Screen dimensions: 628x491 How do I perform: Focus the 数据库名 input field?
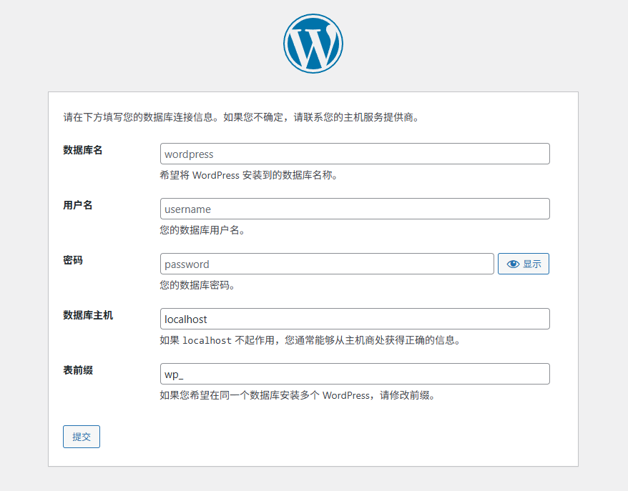355,154
